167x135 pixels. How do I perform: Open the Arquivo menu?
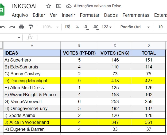[20, 15]
